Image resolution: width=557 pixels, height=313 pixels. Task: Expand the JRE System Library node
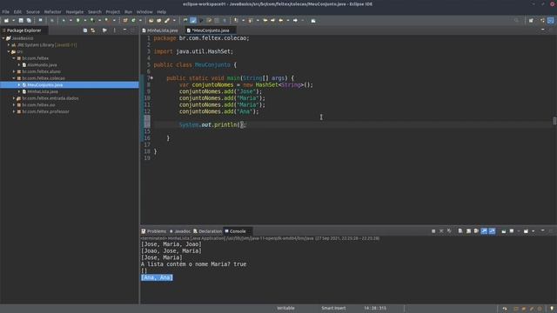(x=9, y=45)
